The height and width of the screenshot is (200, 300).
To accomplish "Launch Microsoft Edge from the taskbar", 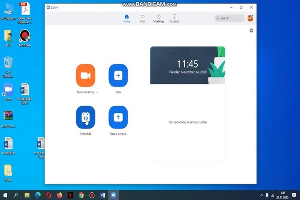I will 38,195.
